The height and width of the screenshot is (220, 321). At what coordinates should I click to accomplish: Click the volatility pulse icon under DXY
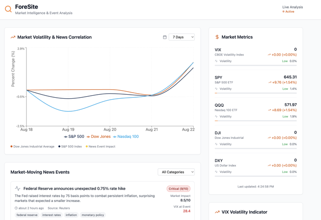(216, 172)
